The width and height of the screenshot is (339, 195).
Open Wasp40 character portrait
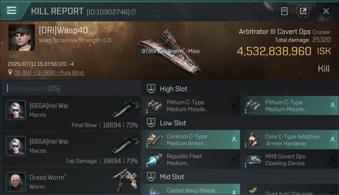[x=21, y=37]
